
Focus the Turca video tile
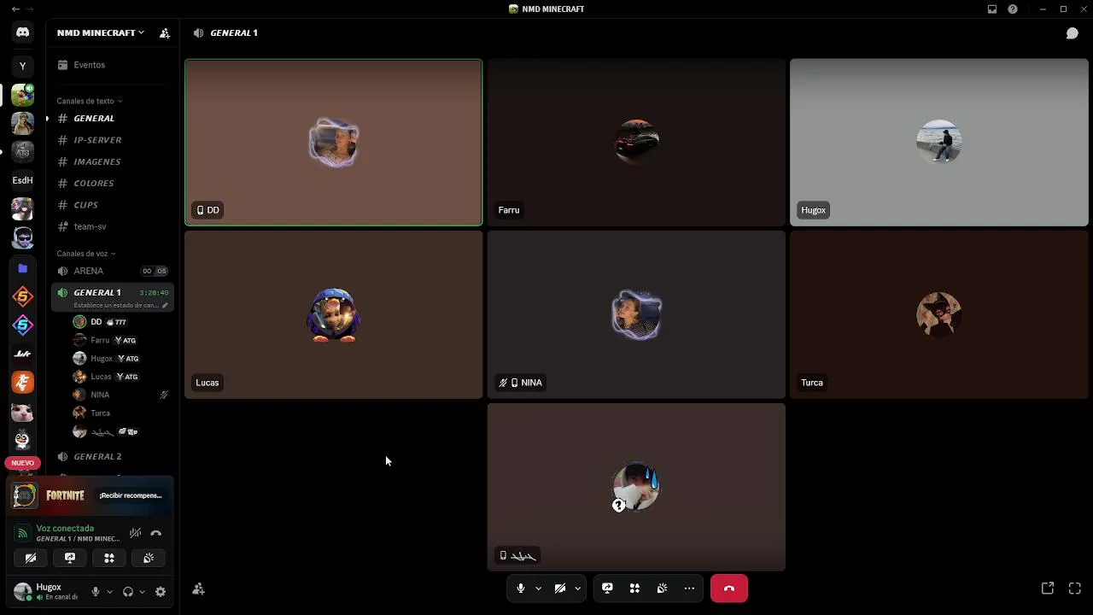click(939, 315)
